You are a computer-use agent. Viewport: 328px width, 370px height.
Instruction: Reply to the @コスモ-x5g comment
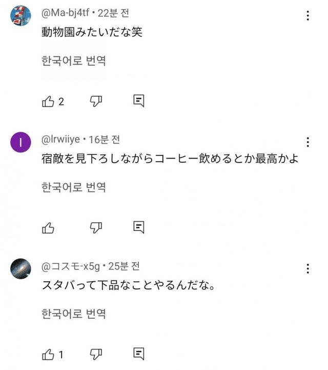tap(138, 353)
